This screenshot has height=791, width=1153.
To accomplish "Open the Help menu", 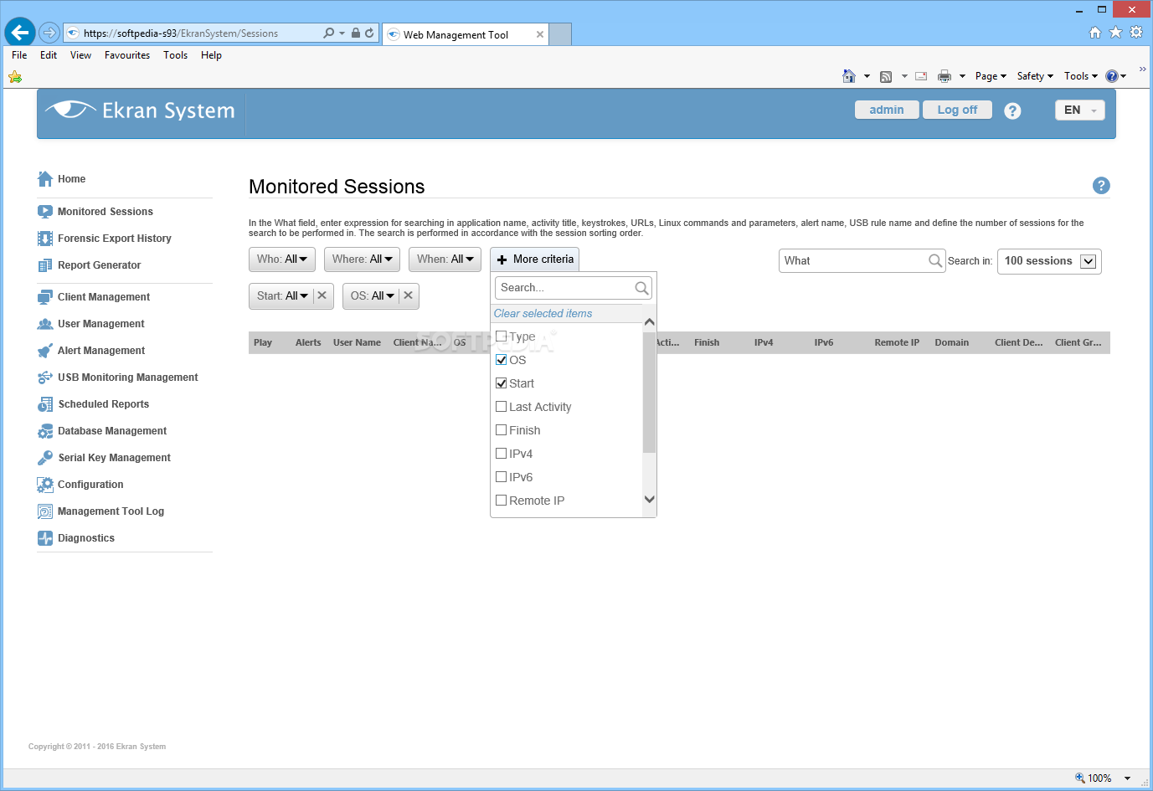I will (211, 55).
